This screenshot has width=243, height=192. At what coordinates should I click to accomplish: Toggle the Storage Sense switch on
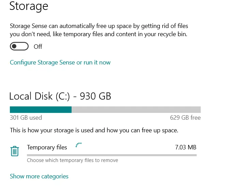tap(19, 46)
